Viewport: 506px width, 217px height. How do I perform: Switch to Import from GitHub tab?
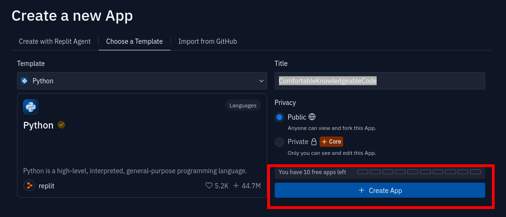(208, 41)
